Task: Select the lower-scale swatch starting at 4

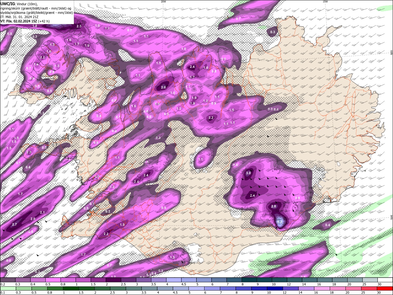Action: tap(165, 289)
